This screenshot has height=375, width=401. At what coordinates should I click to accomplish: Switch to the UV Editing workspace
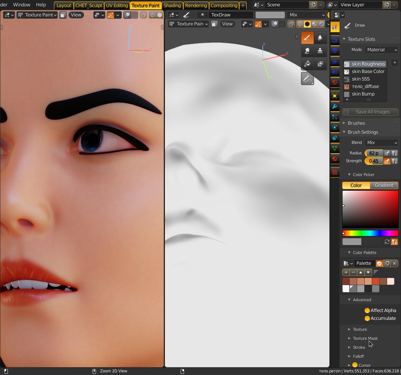[x=117, y=5]
